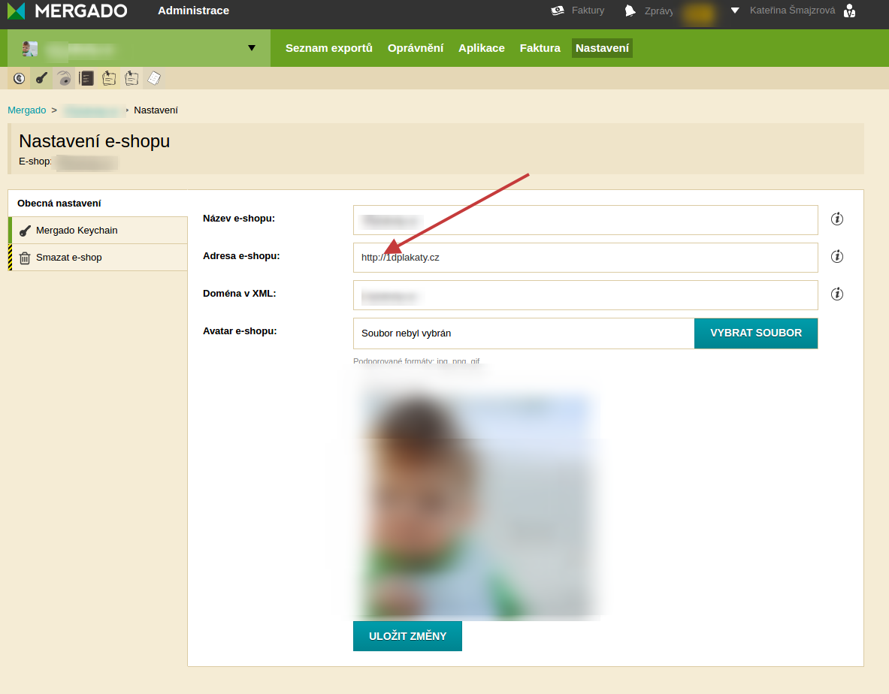The image size is (889, 694).
Task: Open messages via the bell icon
Action: 630,11
